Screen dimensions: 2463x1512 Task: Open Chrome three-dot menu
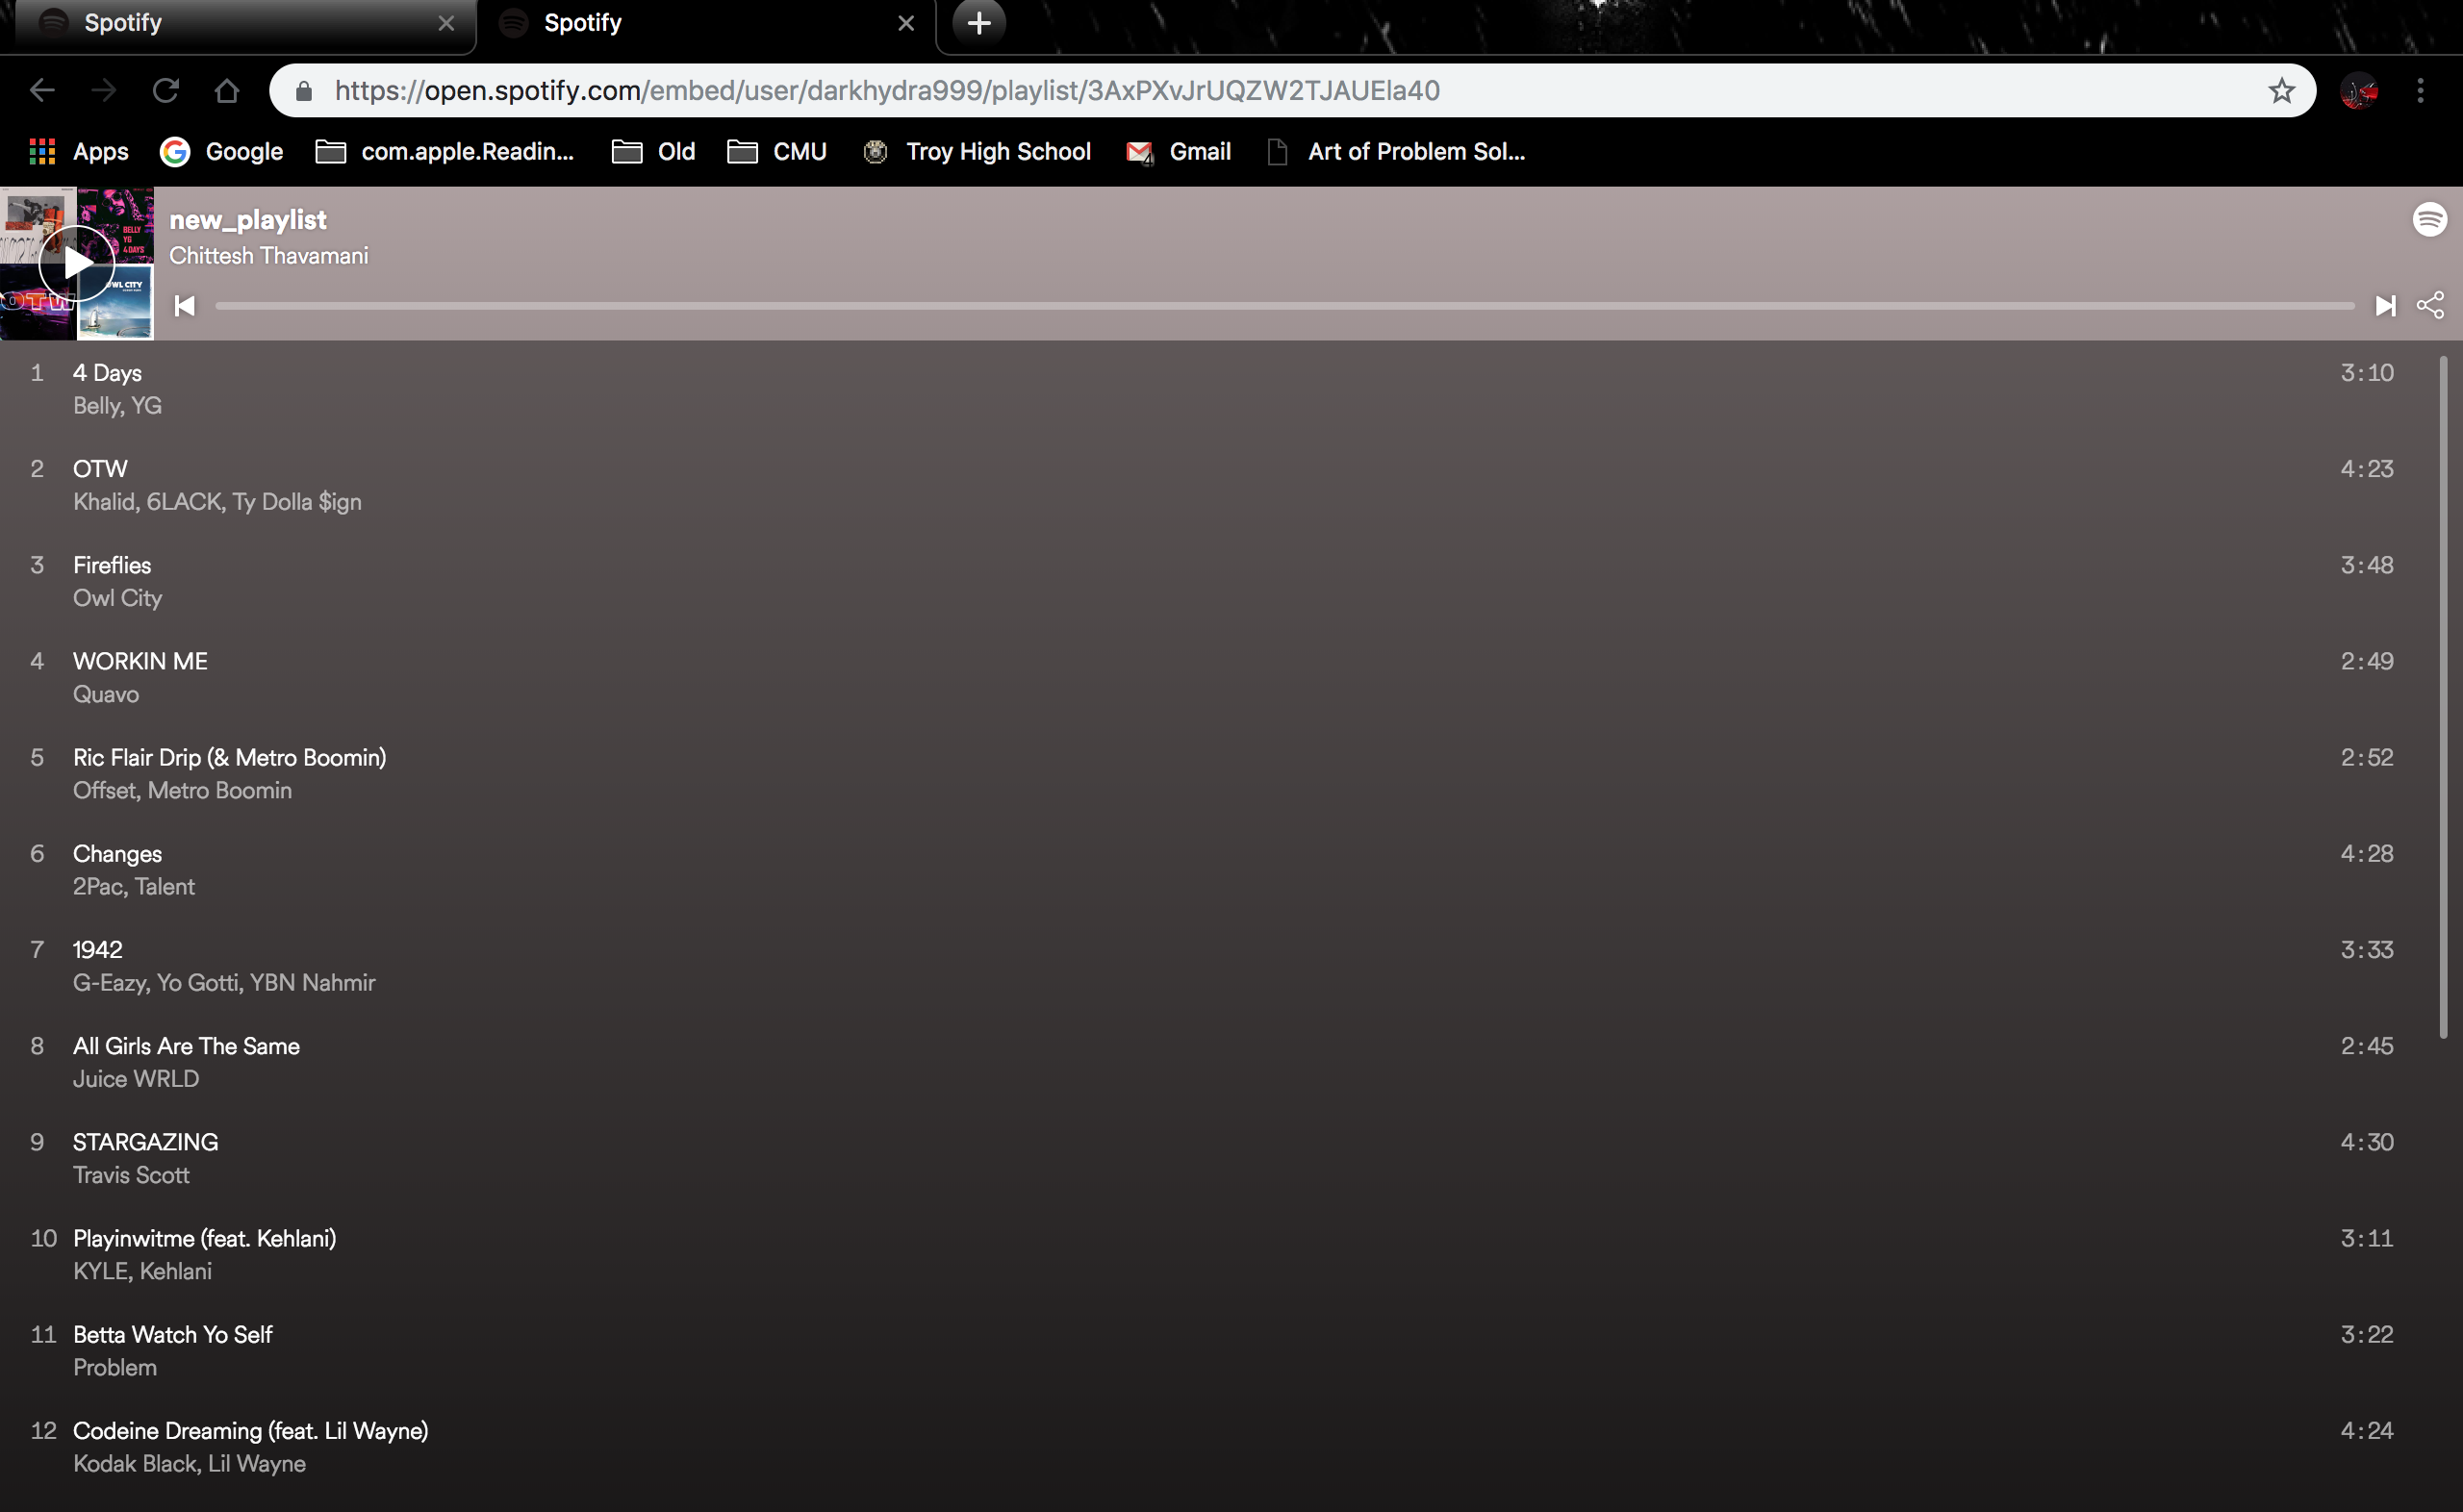pos(2420,91)
